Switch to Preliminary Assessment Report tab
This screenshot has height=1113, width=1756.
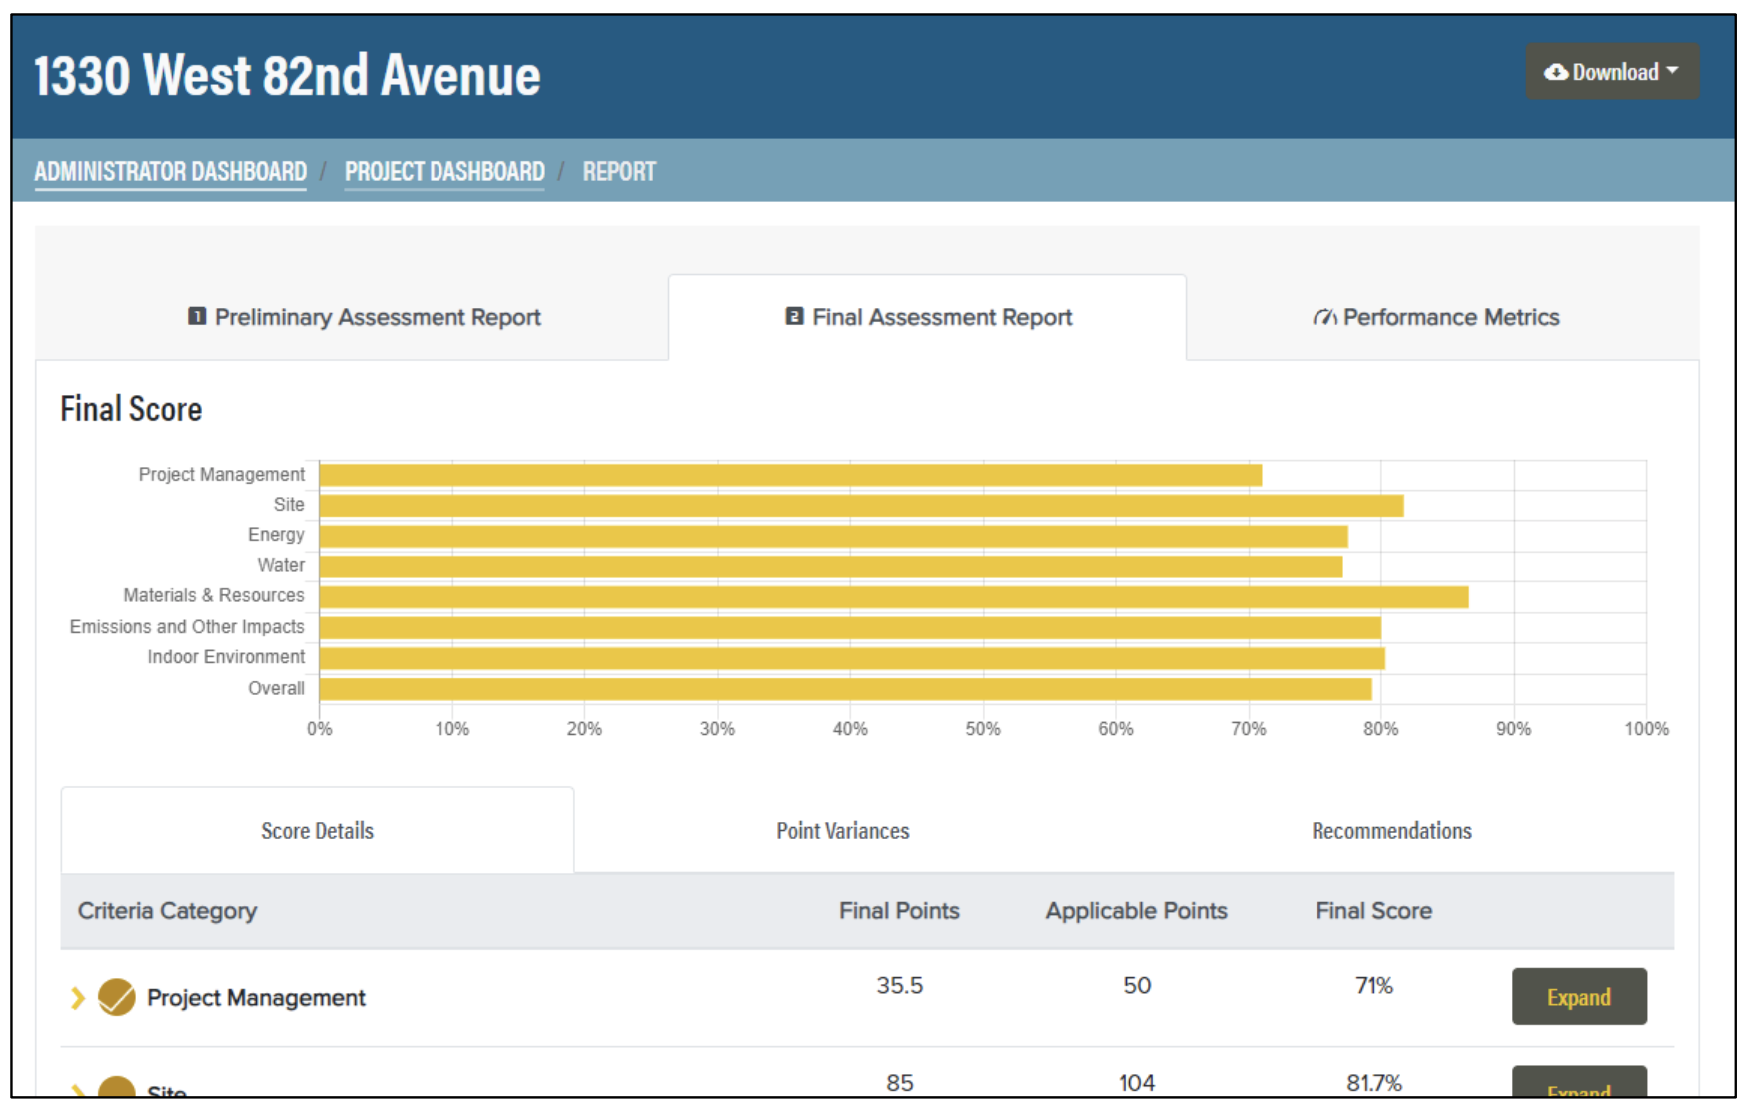pos(365,318)
